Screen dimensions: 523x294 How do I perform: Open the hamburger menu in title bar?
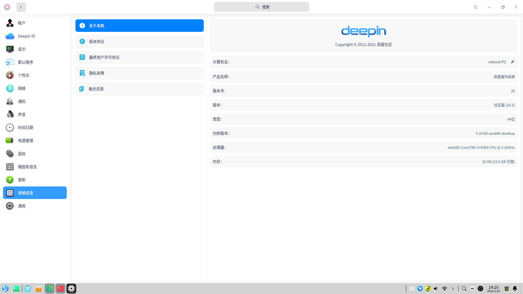476,7
